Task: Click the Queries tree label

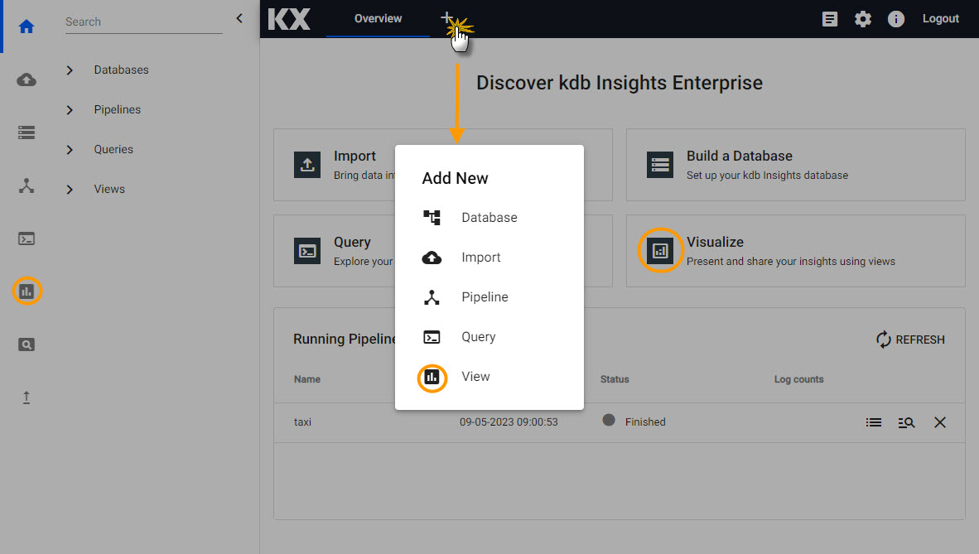Action: 113,149
